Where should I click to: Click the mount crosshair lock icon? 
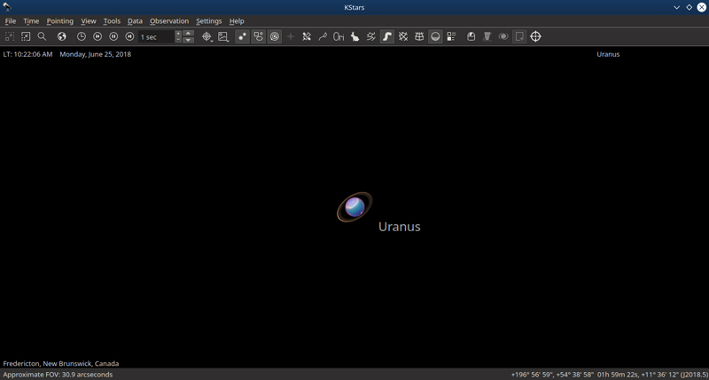[x=536, y=36]
